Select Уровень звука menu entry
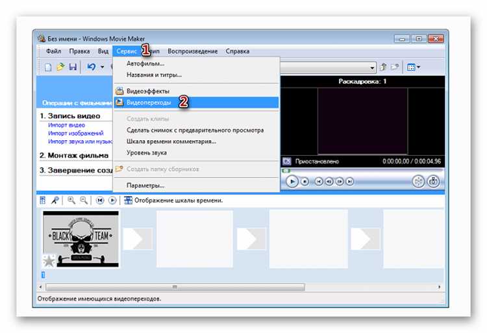The image size is (487, 333). [x=196, y=153]
